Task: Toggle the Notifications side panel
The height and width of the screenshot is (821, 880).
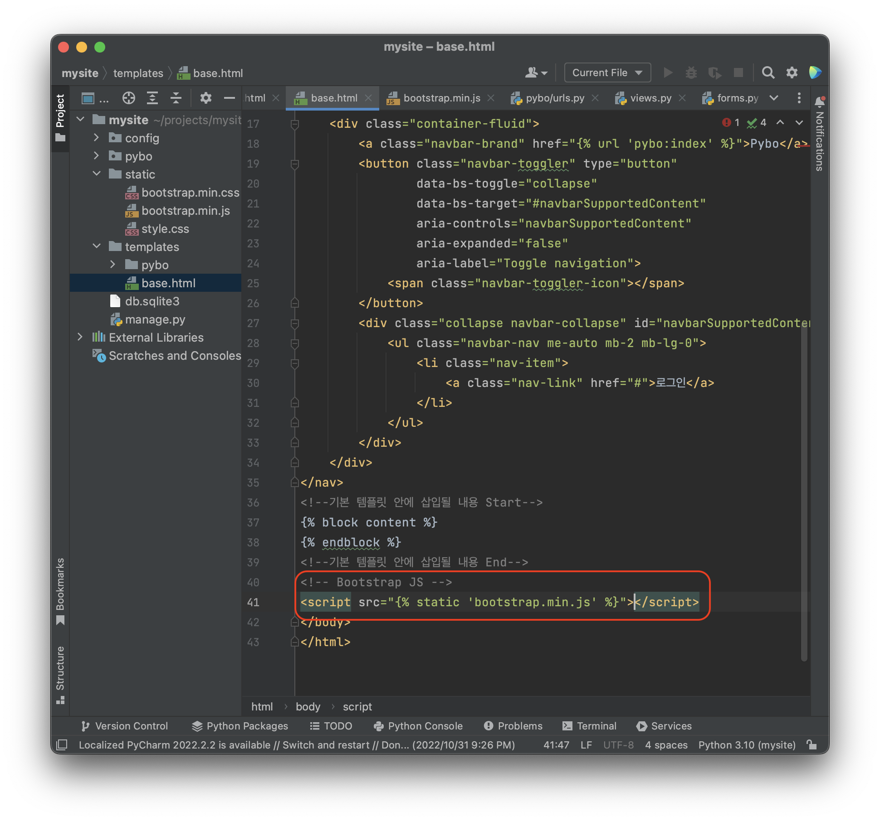Action: [x=819, y=136]
